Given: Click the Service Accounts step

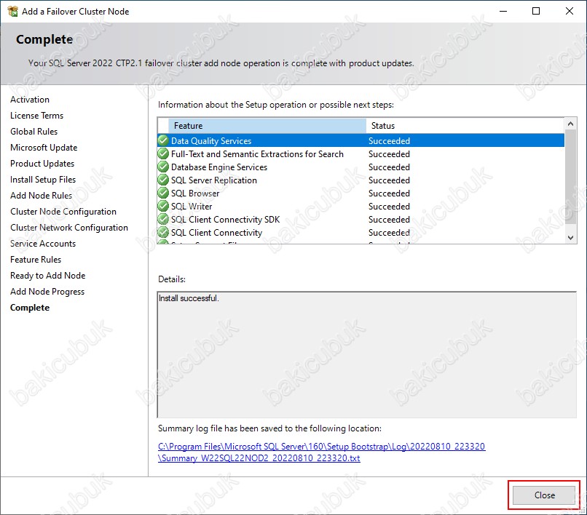Looking at the screenshot, I should click(x=43, y=244).
